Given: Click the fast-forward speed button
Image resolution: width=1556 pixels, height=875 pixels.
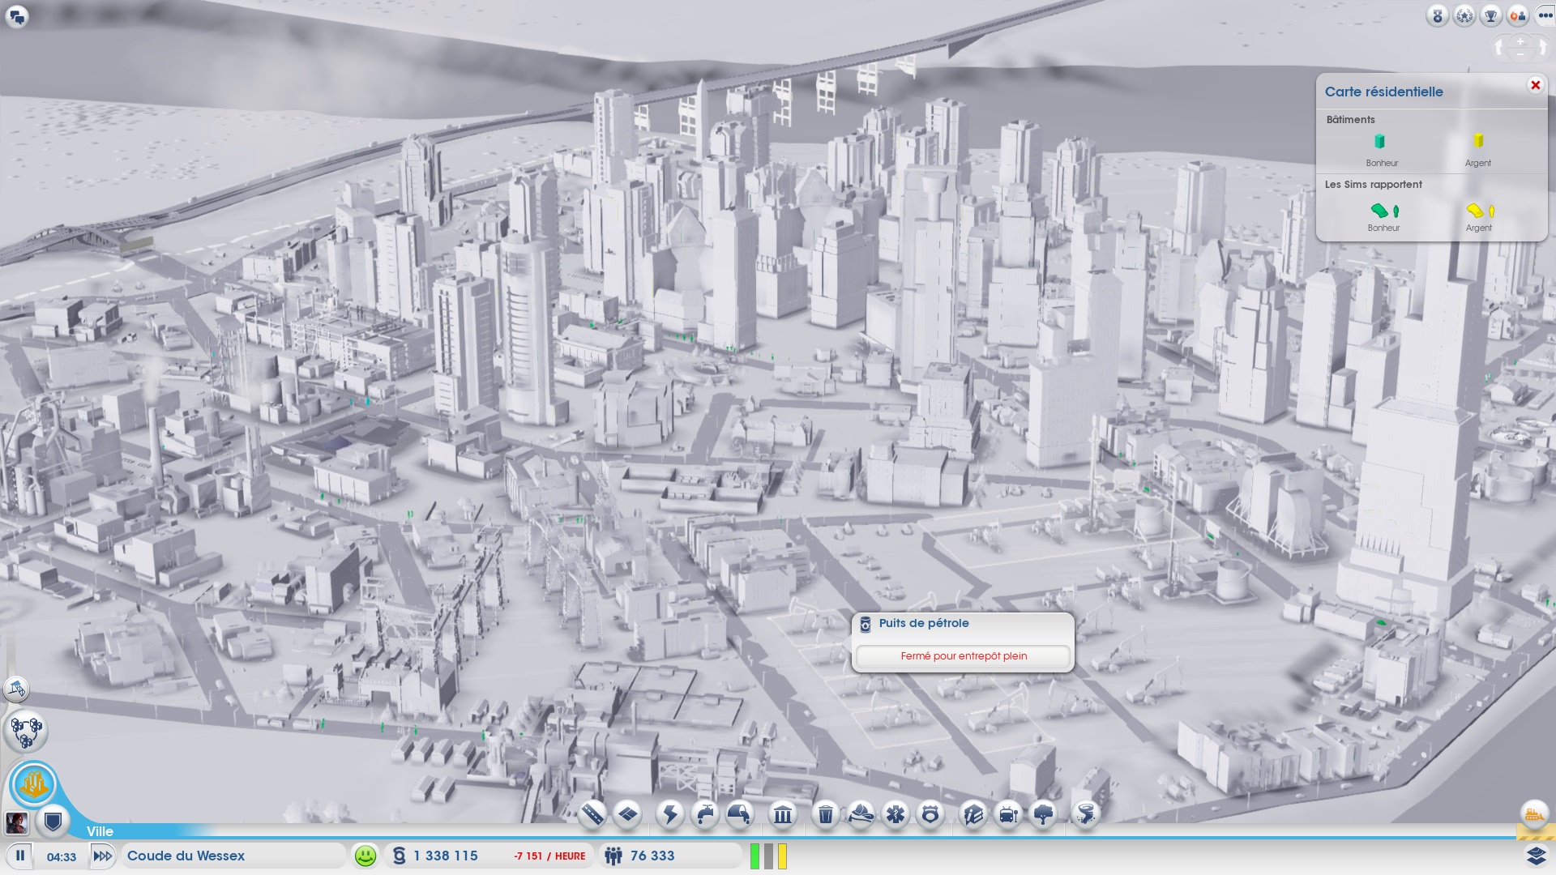Looking at the screenshot, I should point(102,856).
